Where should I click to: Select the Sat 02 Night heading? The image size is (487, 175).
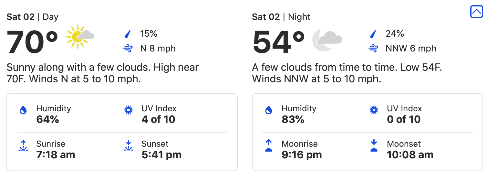pos(281,17)
